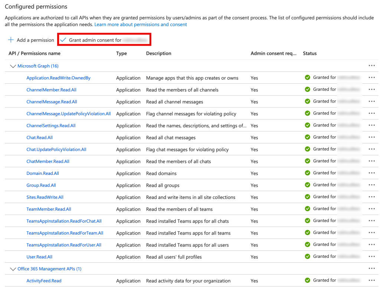Open the ChannelSettings.Read.All permission
This screenshot has height=289, width=380.
(x=51, y=126)
